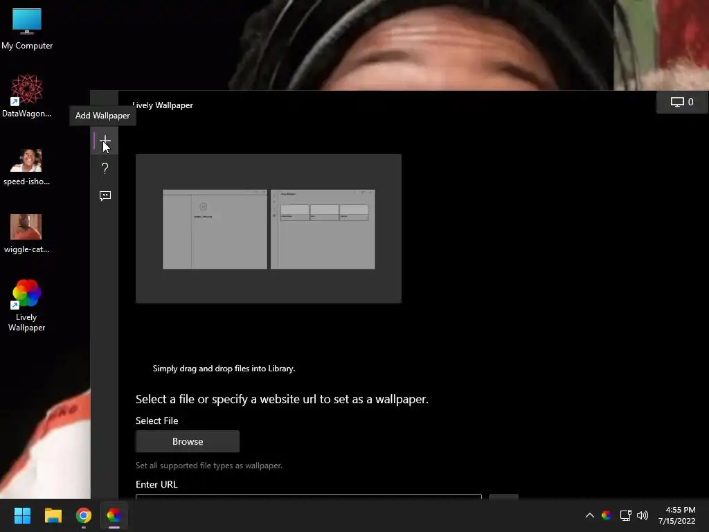Click the 'Select File' label
Viewport: 709px width, 532px height.
[x=157, y=420]
